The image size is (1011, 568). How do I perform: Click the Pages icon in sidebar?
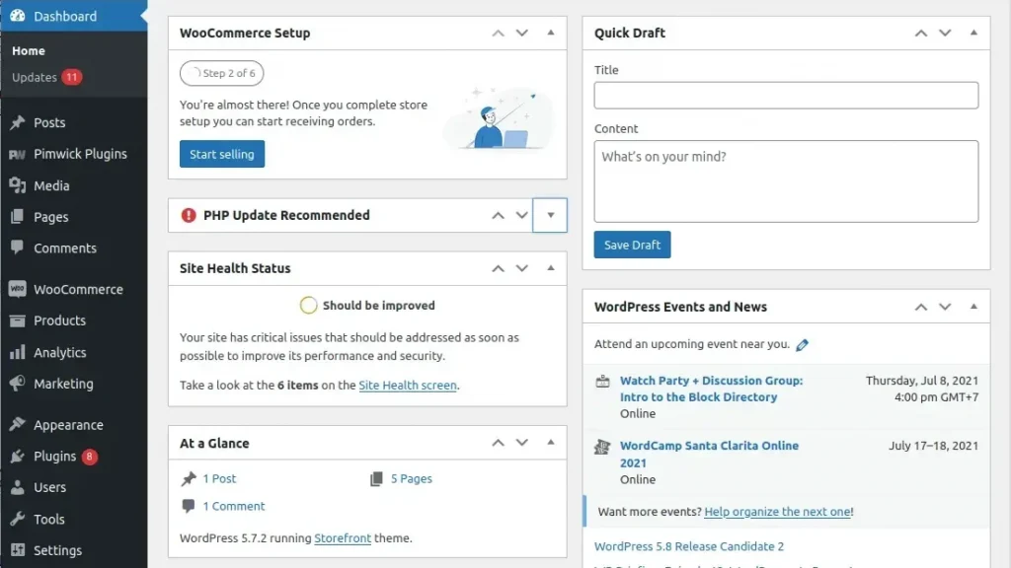18,216
